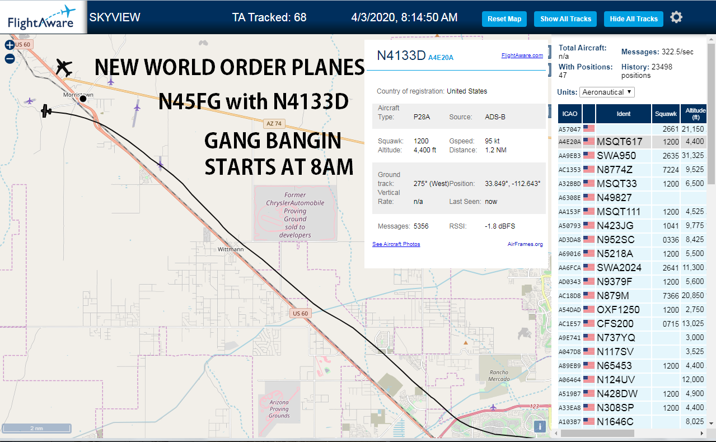Zoom in on the map with plus
716x442 pixels.
click(x=10, y=45)
